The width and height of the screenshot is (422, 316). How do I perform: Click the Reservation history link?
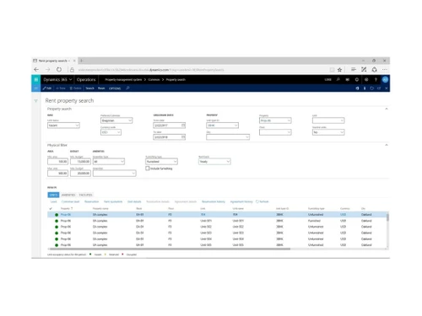214,201
